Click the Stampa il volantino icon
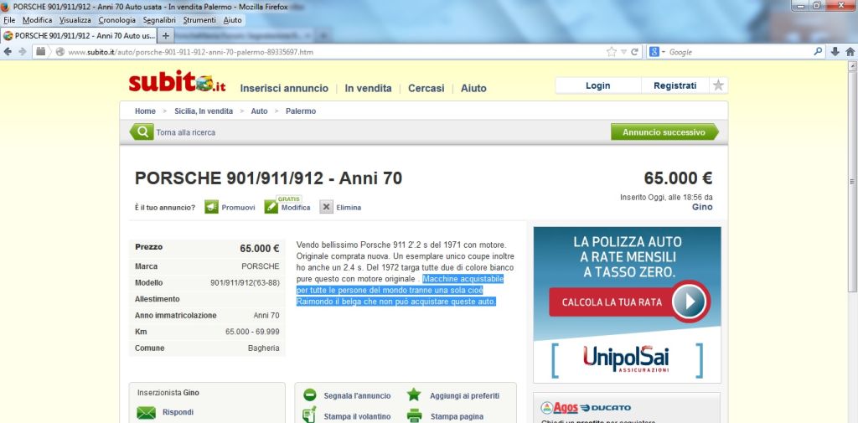This screenshot has width=858, height=423. click(x=310, y=415)
